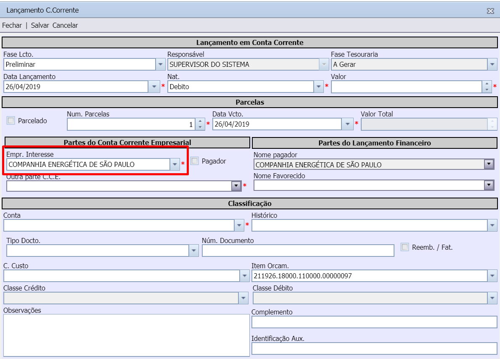500x359 pixels.
Task: Click the Fase Lcto. field showing Preliminar
Action: click(80, 64)
